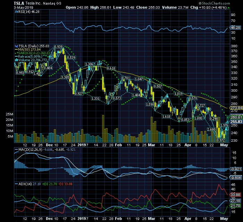Click the 2.680 retracement label
This screenshot has height=222, width=243.
point(211,129)
